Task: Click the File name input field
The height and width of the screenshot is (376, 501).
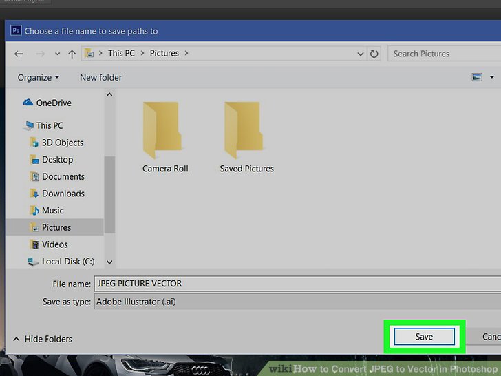Action: coord(297,284)
